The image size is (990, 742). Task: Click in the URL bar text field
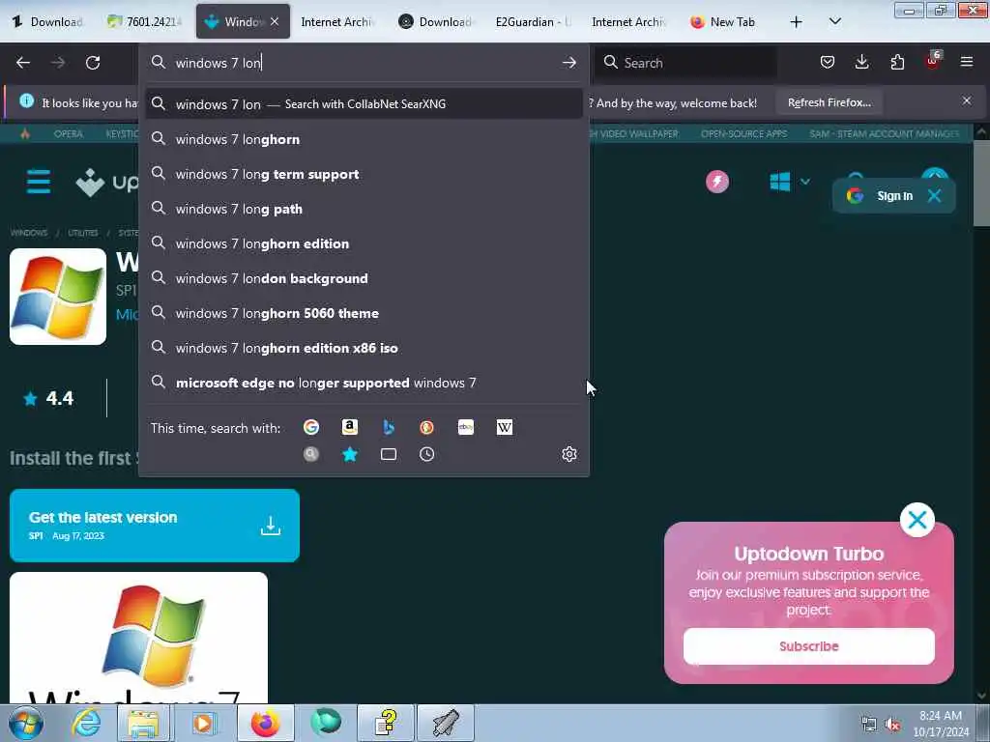click(x=366, y=63)
